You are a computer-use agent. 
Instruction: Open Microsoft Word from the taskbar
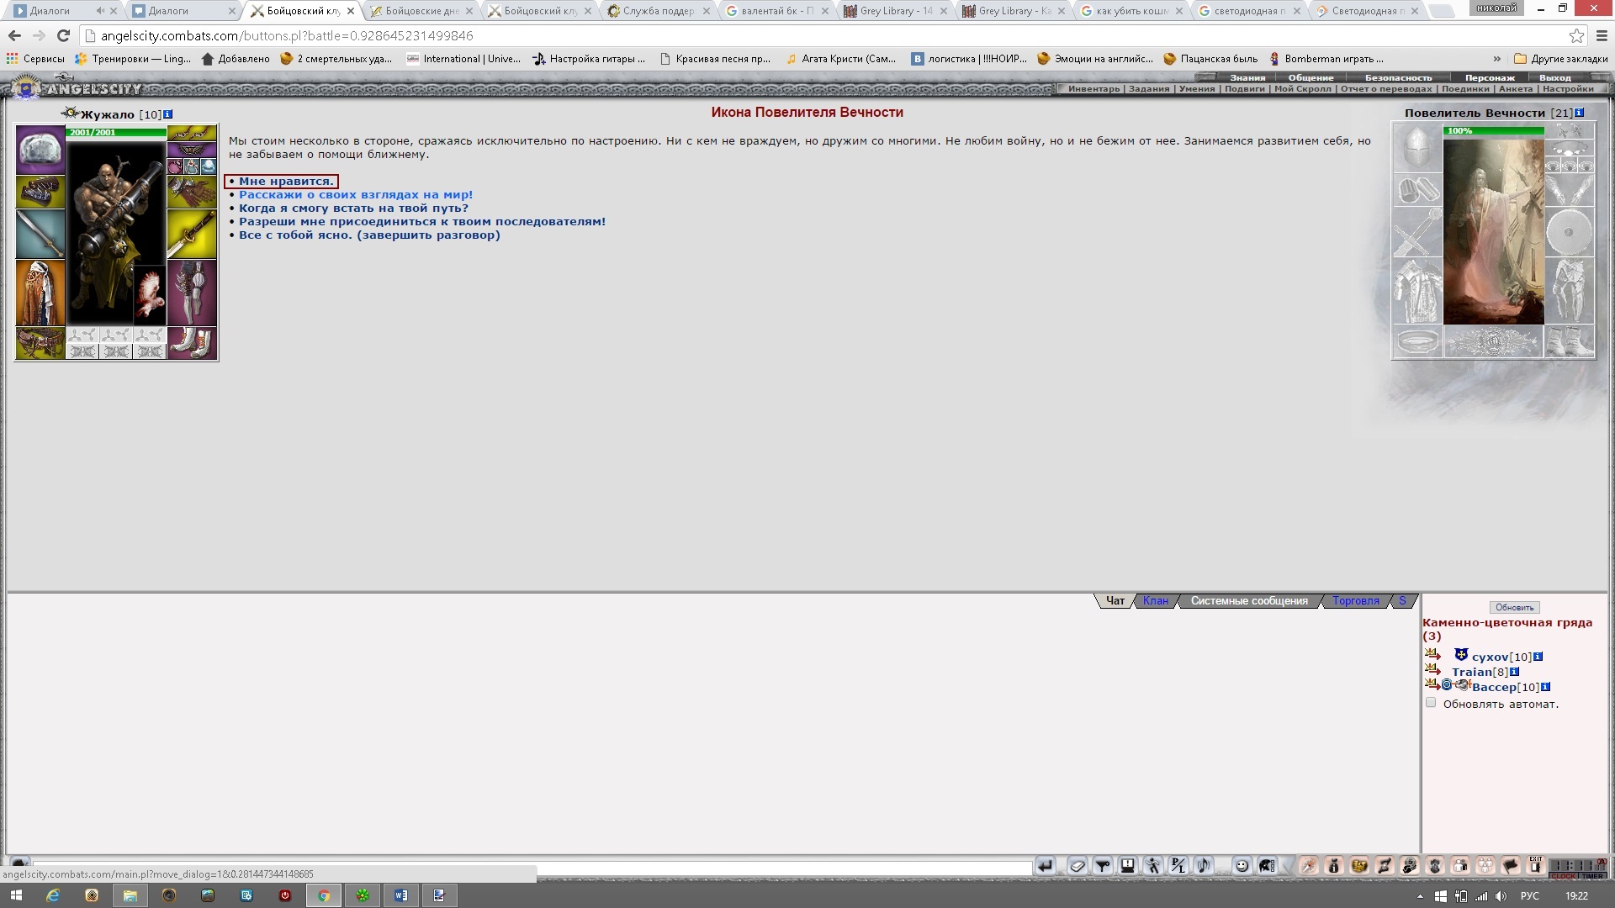click(401, 895)
